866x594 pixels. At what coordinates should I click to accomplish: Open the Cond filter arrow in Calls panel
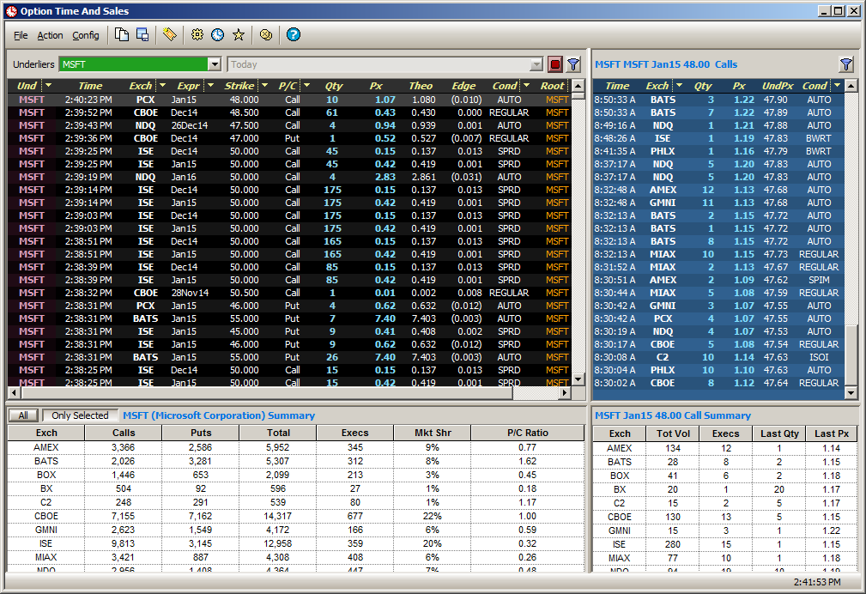click(x=838, y=86)
